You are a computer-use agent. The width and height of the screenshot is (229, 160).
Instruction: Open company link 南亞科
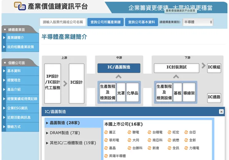[x=158, y=140]
